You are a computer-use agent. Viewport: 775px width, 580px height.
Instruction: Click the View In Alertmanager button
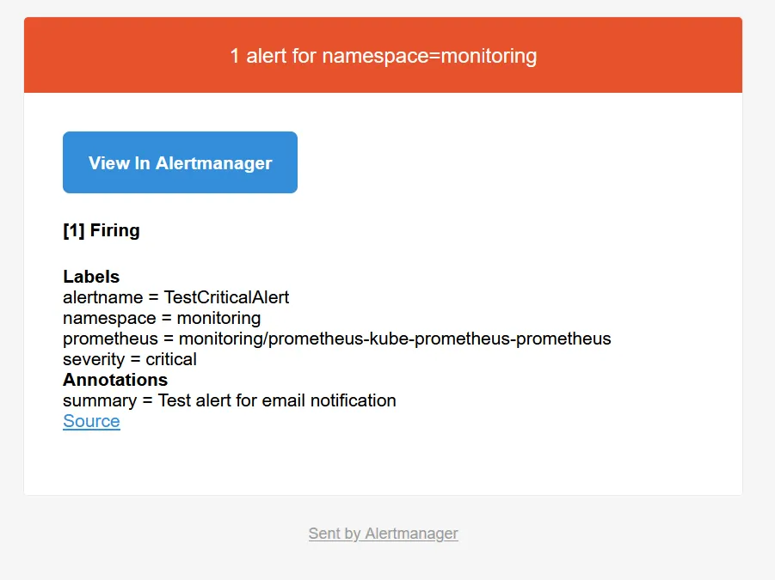179,162
